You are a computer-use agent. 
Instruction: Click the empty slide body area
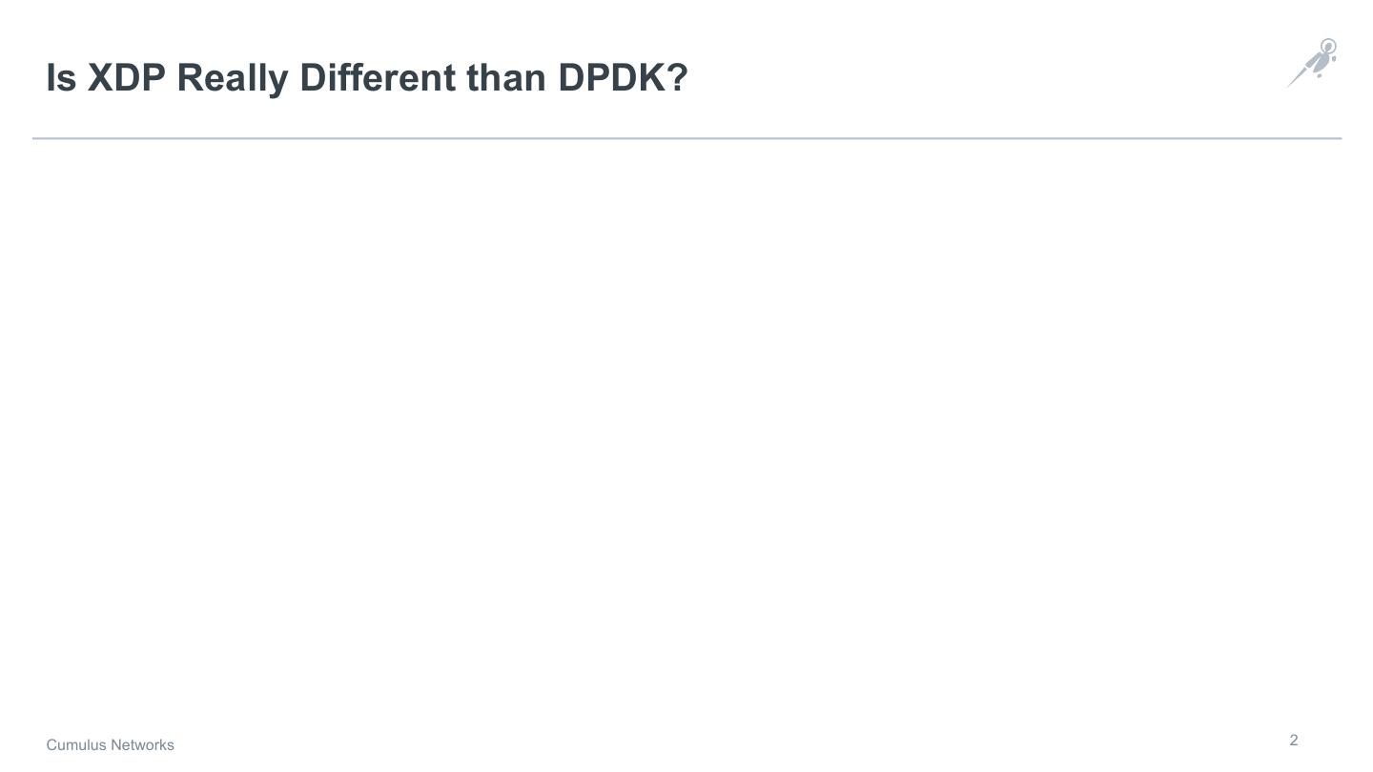686,429
